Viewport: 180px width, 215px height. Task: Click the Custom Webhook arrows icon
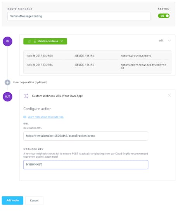[26, 96]
